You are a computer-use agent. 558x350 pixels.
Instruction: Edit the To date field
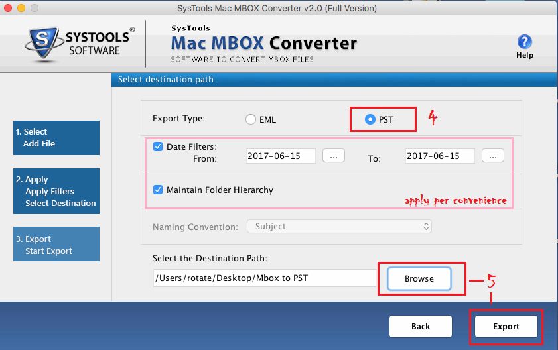pos(440,156)
